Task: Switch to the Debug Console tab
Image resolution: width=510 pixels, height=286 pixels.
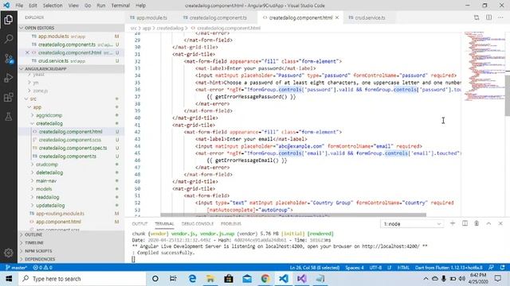Action: 198,224
